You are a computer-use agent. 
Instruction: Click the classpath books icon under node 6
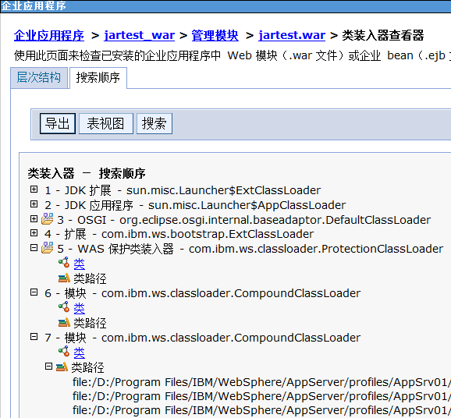[64, 323]
